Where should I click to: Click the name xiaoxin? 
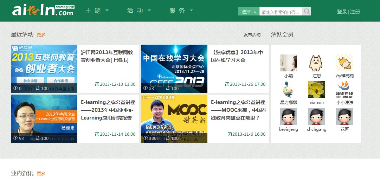316,102
